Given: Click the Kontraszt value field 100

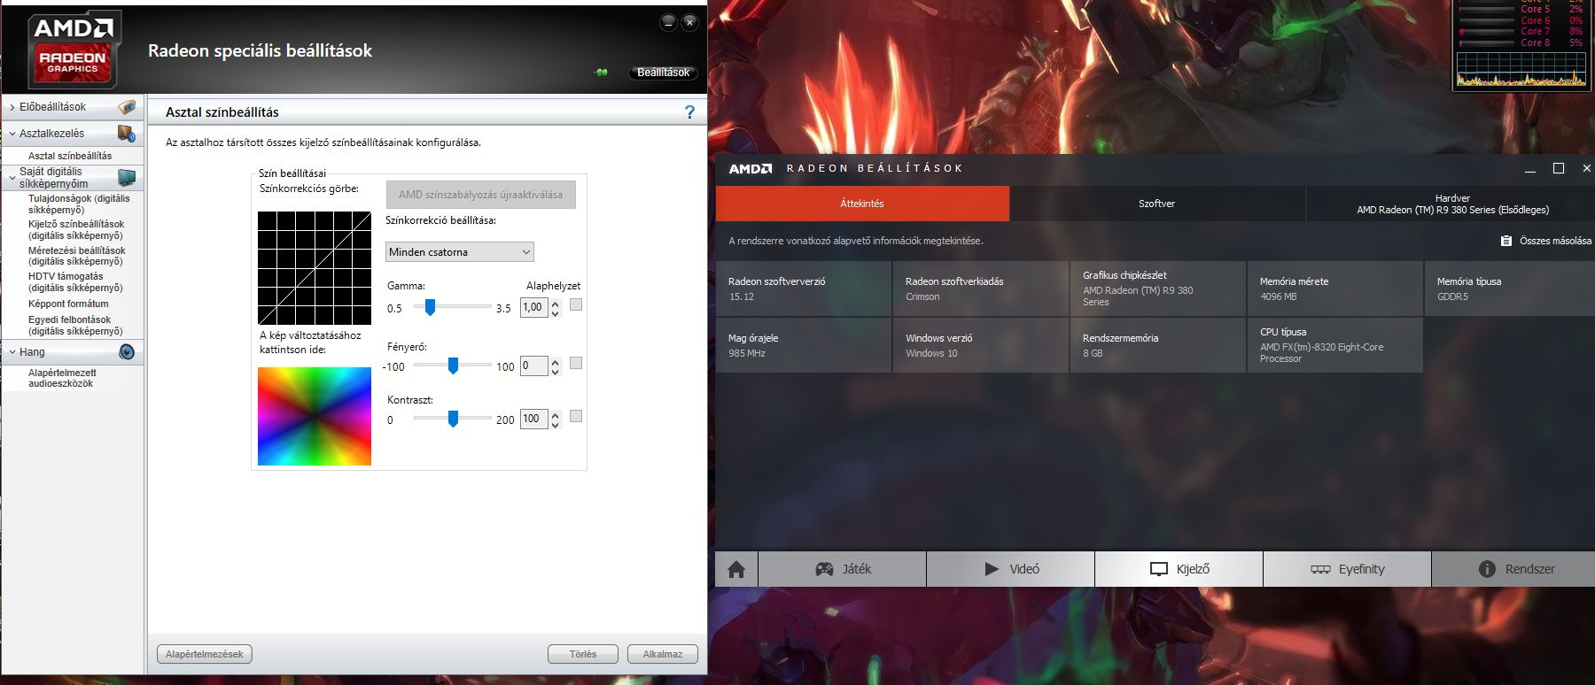Looking at the screenshot, I should point(533,419).
